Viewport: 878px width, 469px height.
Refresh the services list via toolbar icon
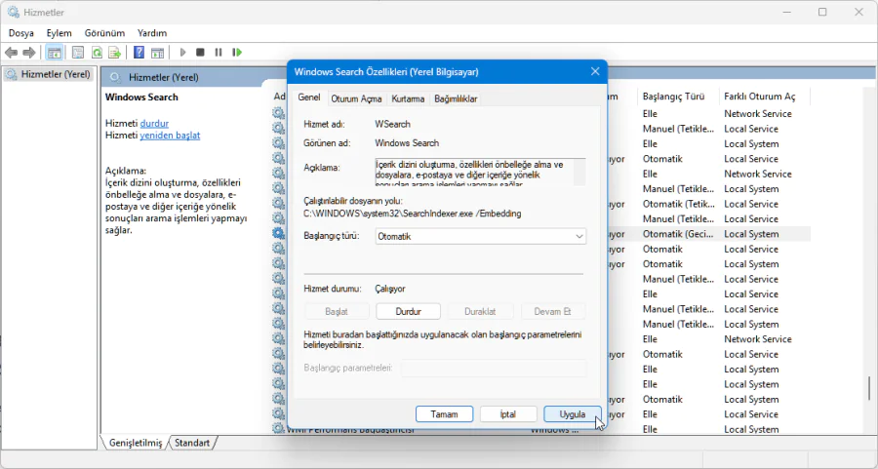(97, 53)
